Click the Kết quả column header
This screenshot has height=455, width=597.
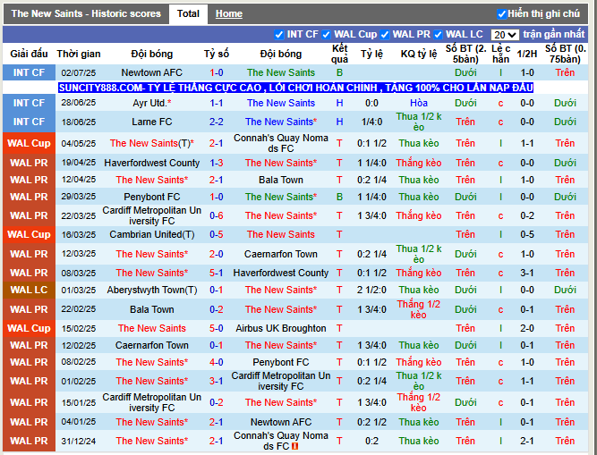pos(339,54)
